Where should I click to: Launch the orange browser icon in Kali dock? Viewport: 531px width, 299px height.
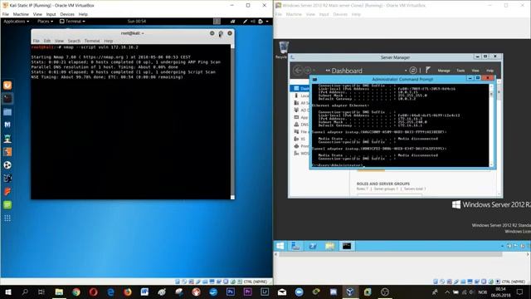tap(7, 85)
